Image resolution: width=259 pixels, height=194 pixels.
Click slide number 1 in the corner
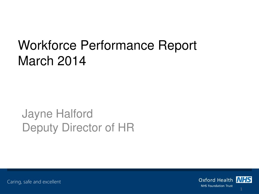(x=241, y=189)
